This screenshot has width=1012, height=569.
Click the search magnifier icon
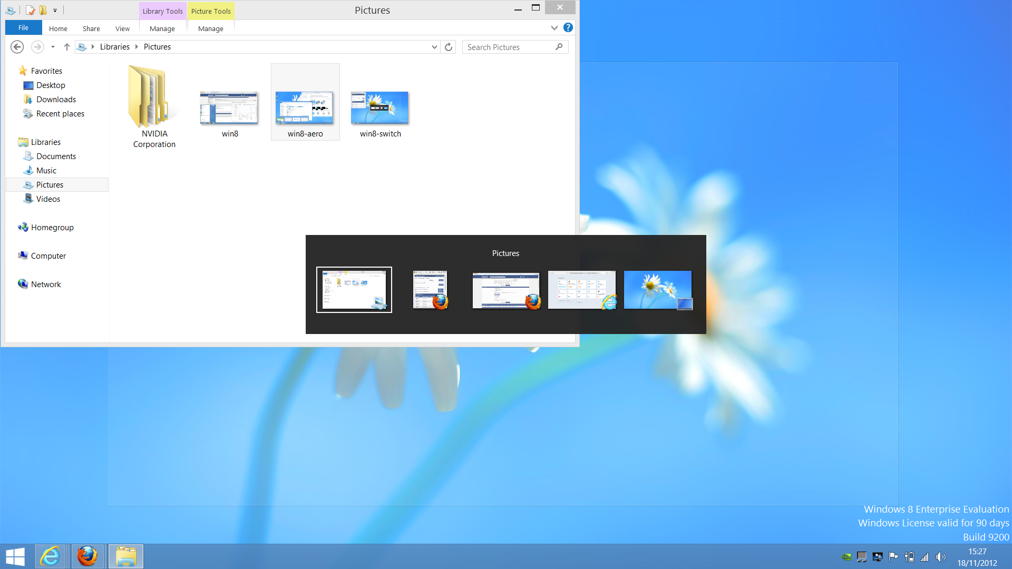559,47
